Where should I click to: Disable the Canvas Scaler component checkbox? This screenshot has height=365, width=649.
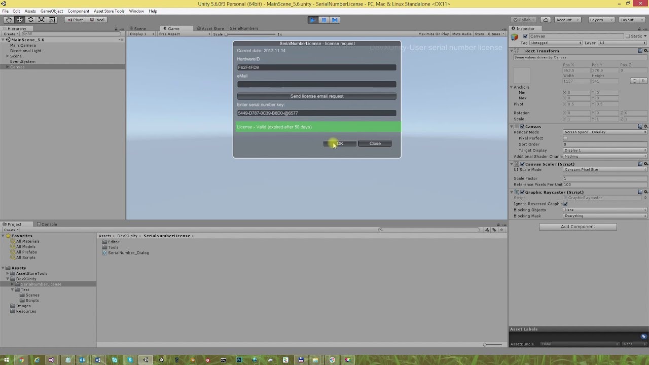click(522, 164)
